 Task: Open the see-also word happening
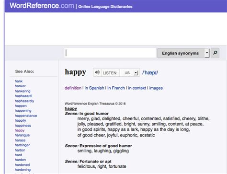click(x=23, y=111)
